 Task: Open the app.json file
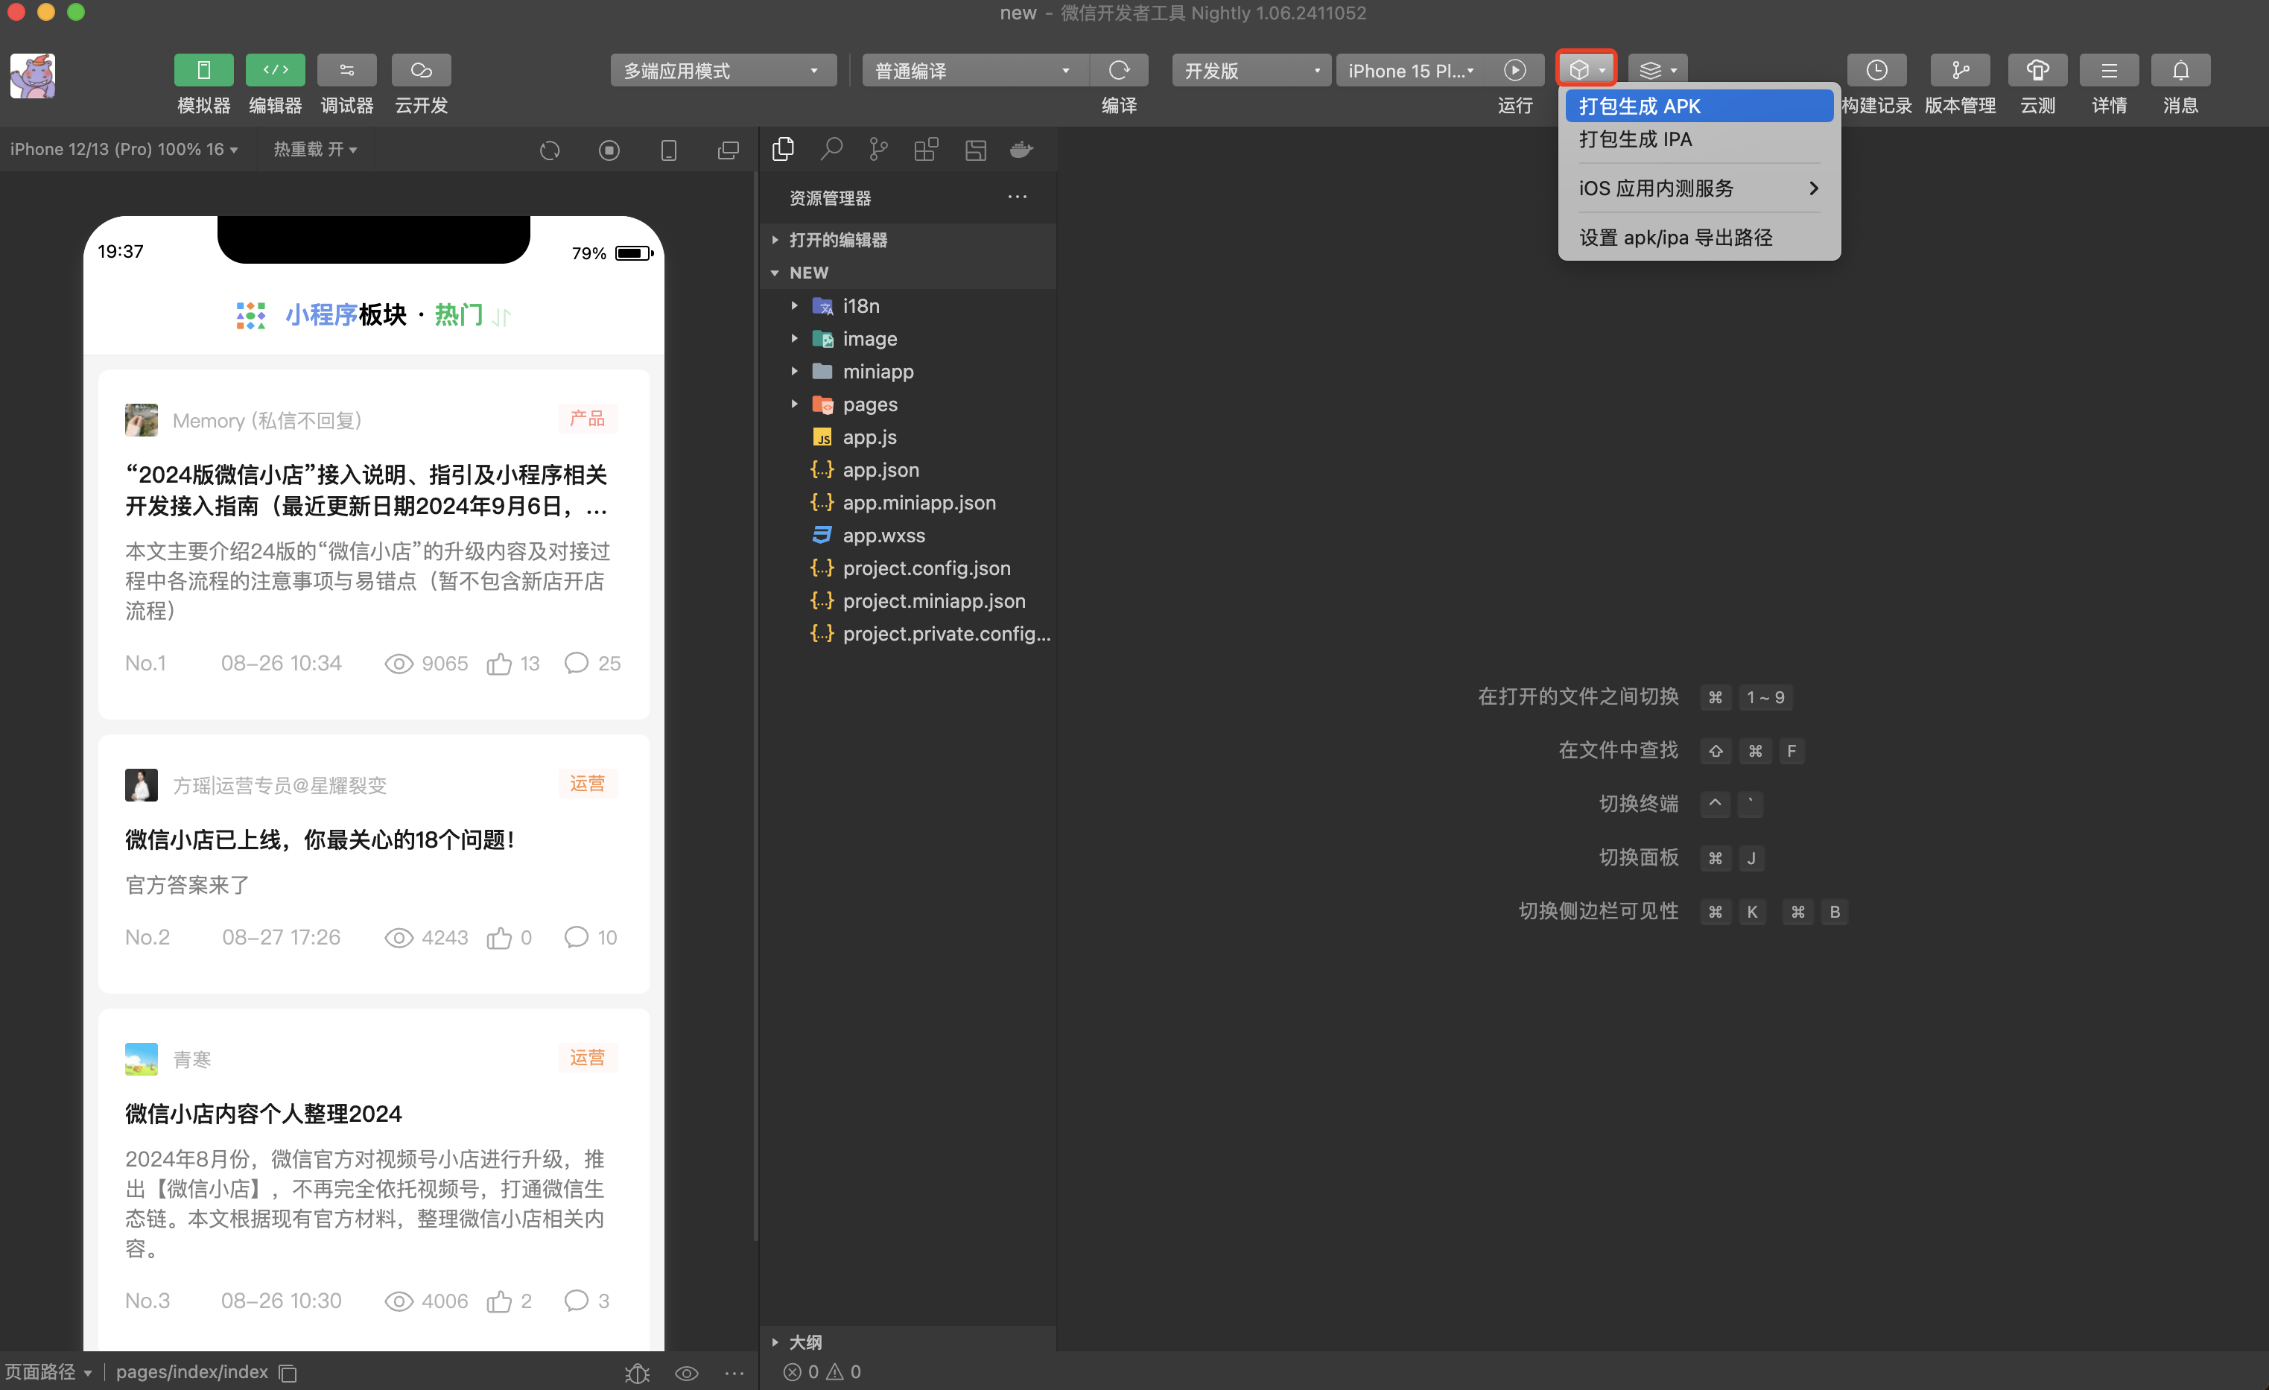pos(908,470)
